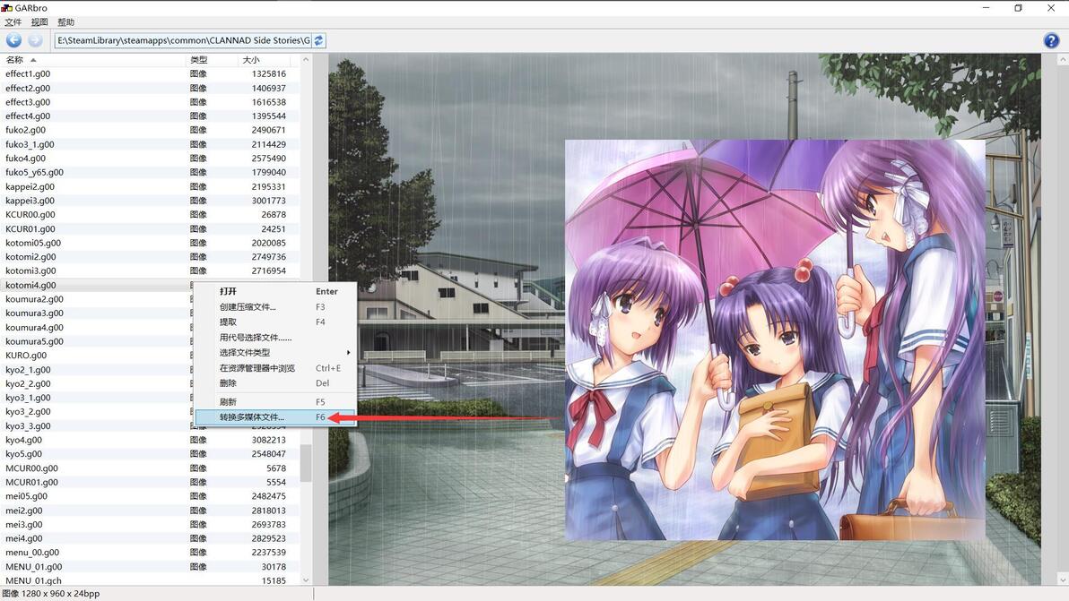Open the 帮助 menu
The height and width of the screenshot is (601, 1069).
[66, 21]
